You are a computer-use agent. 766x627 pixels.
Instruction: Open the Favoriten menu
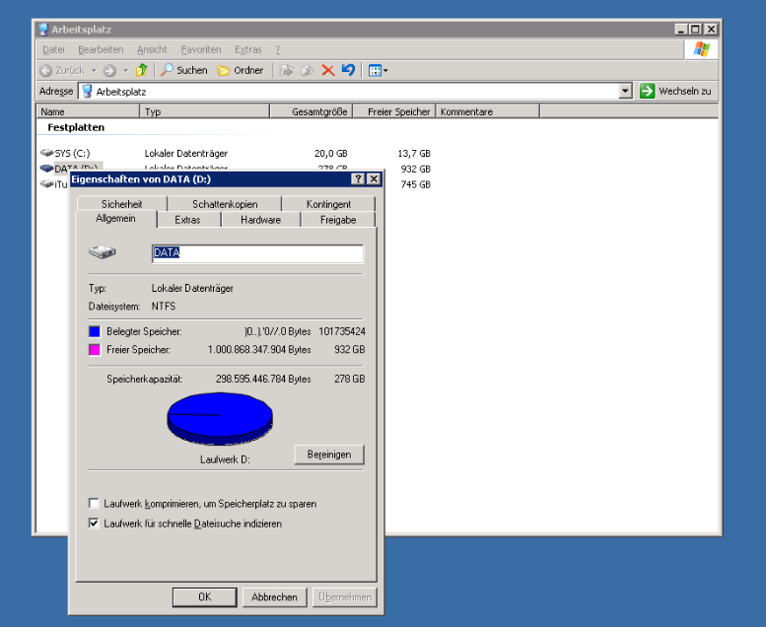(x=201, y=49)
